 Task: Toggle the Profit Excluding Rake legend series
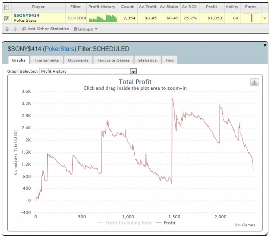click(125, 223)
